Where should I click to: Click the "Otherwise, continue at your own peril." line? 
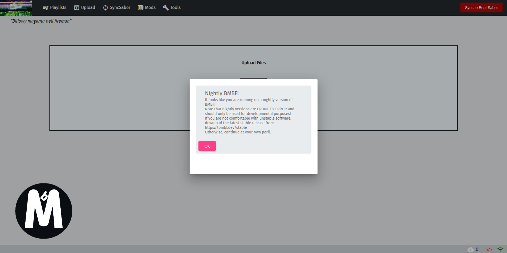(238, 132)
